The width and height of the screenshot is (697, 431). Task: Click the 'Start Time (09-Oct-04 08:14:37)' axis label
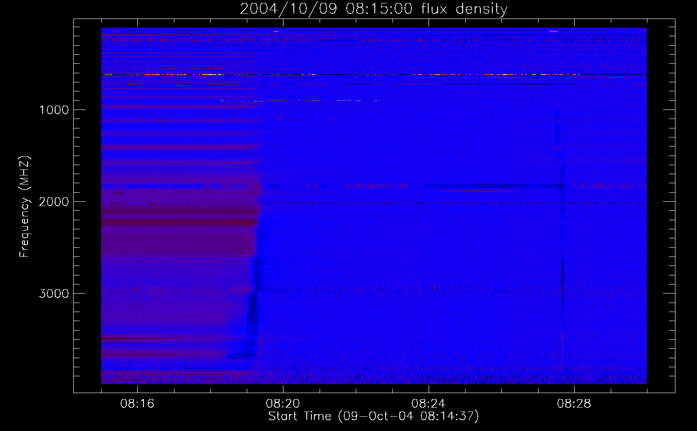(373, 416)
